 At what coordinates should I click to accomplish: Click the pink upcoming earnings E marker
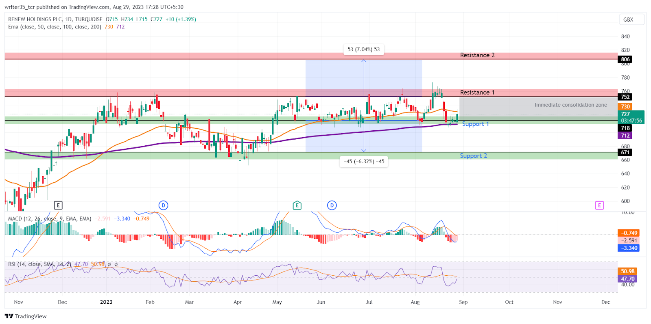(x=599, y=205)
